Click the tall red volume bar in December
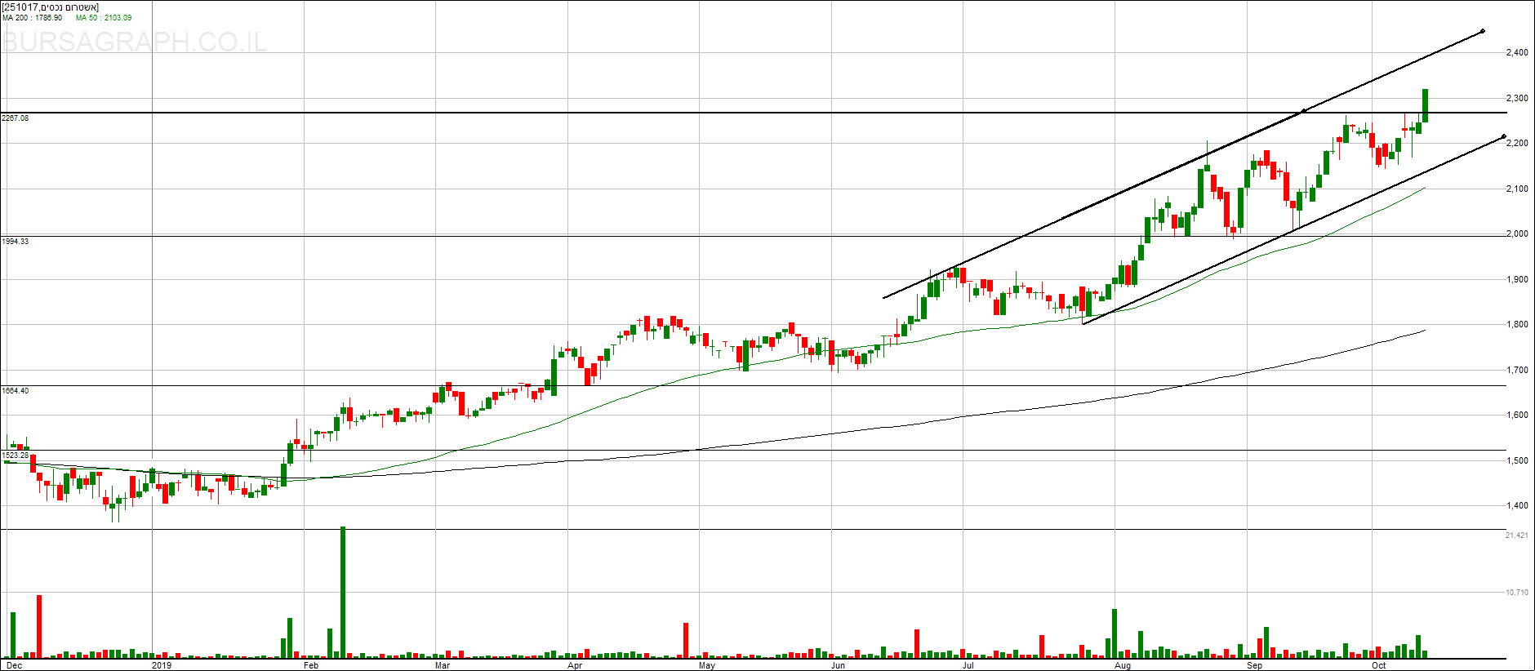Viewport: 1535px width, 671px height. tap(39, 626)
